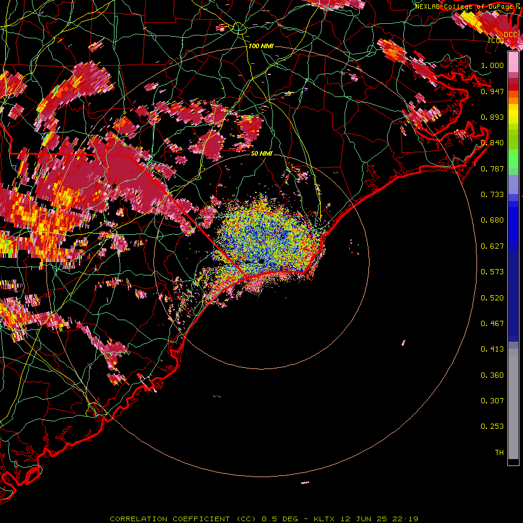Click the 0.467 legend value
This screenshot has width=523, height=523.
click(492, 324)
